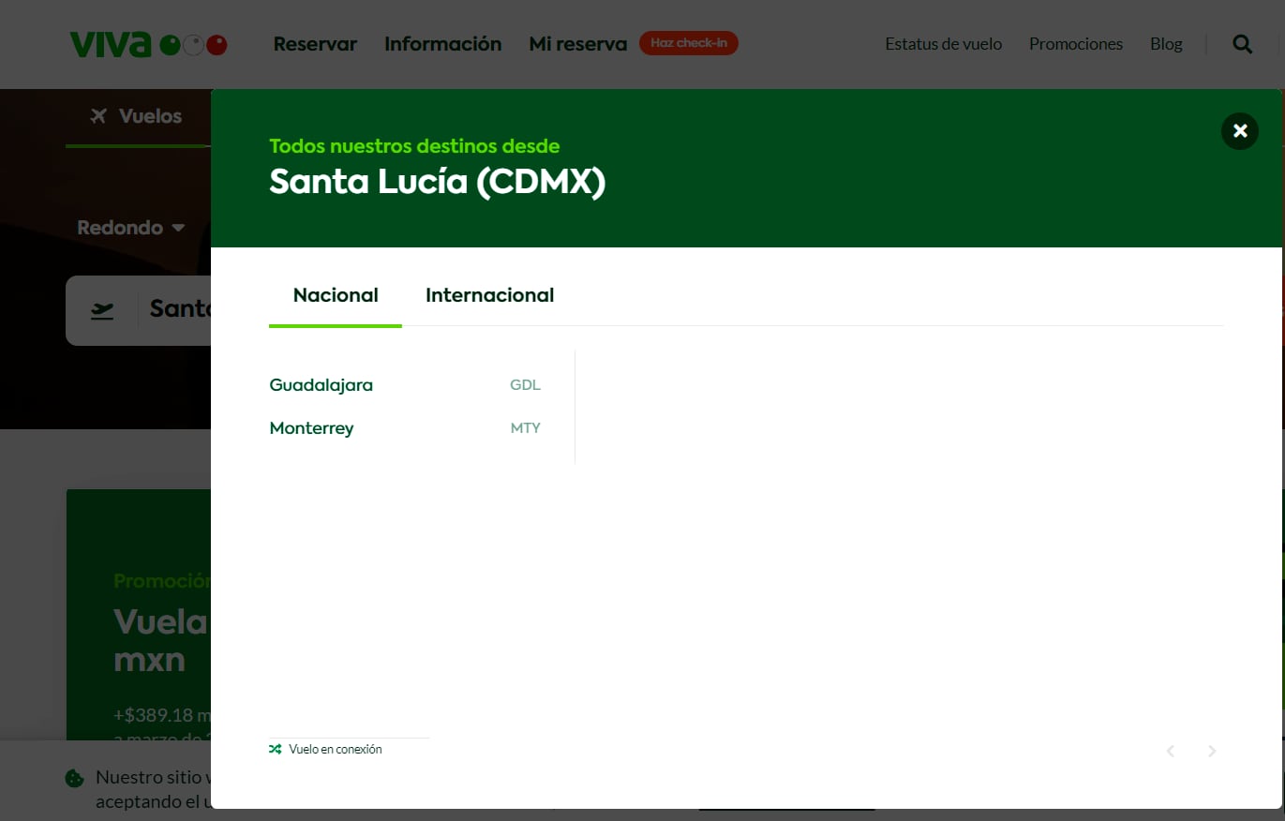Image resolution: width=1285 pixels, height=821 pixels.
Task: Switch to the Internacional tab
Action: 489,295
